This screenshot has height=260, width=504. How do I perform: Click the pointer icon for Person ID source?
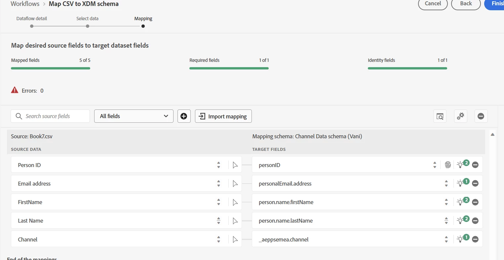point(235,165)
